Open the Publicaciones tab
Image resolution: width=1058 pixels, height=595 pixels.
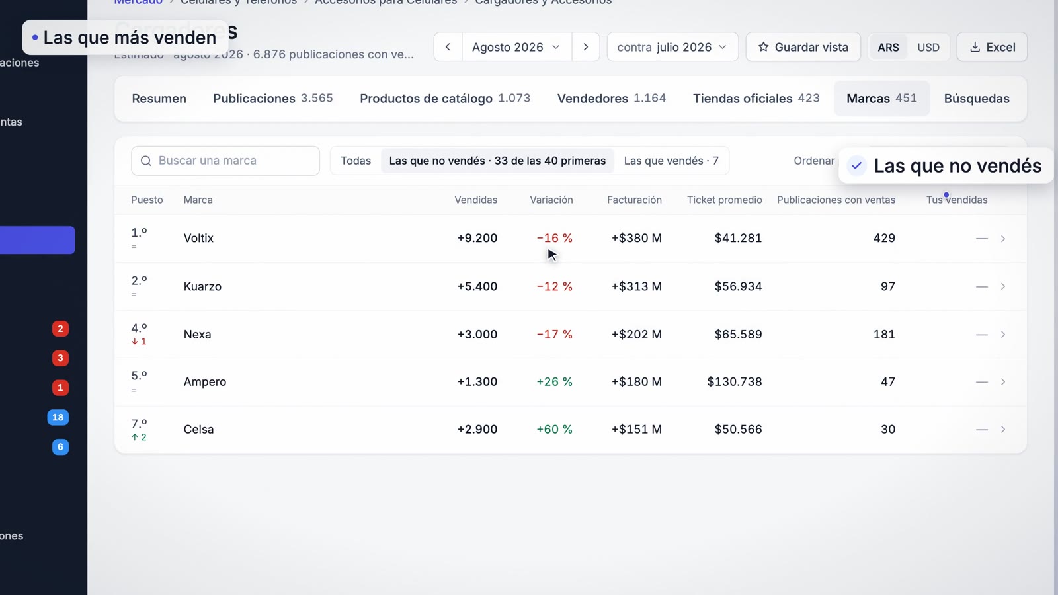[272, 99]
